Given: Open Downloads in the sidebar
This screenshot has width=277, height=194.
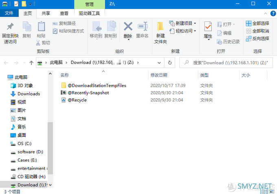Looking at the screenshot, I should tap(25, 94).
